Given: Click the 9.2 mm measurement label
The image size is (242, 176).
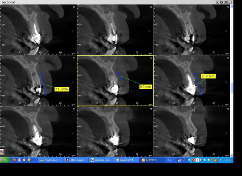Looking at the screenshot, I should point(146,86).
